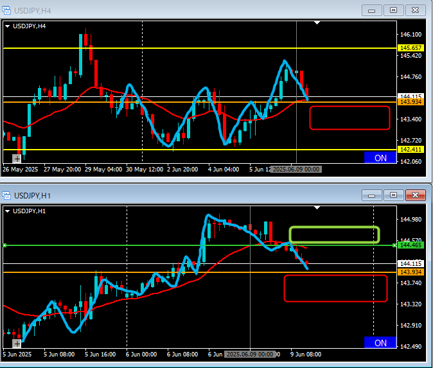Select the 142.411 yellow price label
This screenshot has height=368, width=433.
click(411, 150)
